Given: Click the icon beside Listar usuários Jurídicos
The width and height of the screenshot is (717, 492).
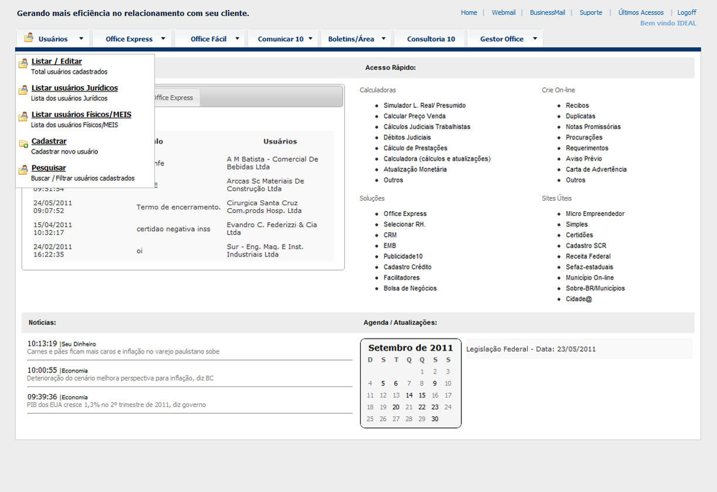Looking at the screenshot, I should coord(23,90).
